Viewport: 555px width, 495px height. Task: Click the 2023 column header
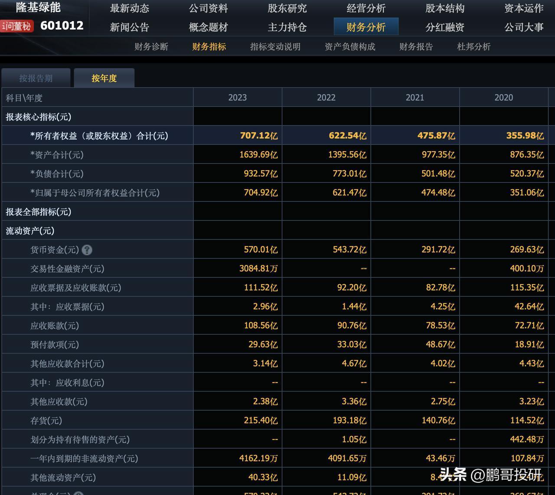coord(238,97)
